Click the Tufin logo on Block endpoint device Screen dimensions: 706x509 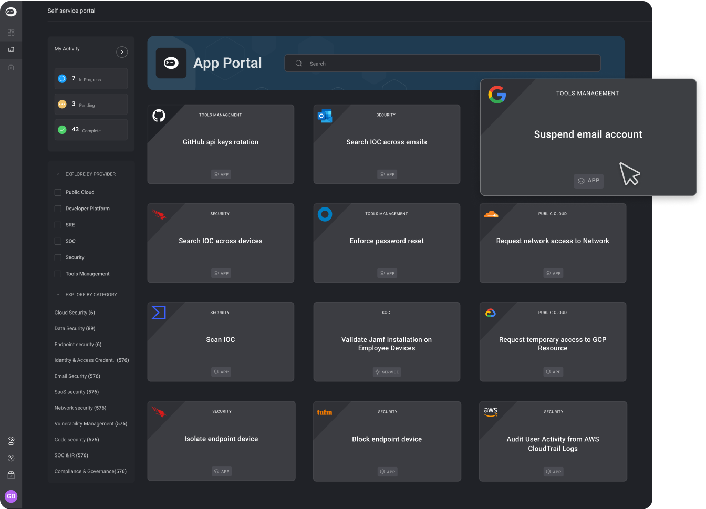325,412
